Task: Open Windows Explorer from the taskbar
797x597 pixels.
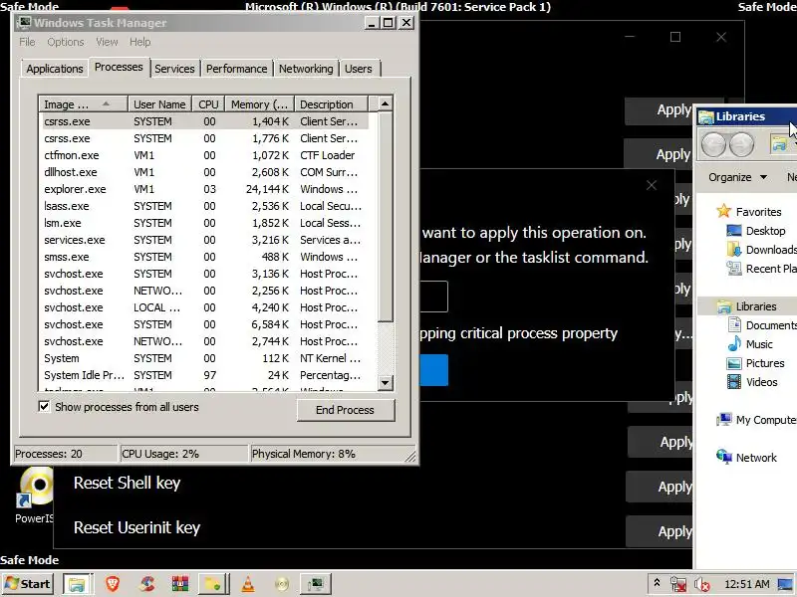Action: click(78, 584)
